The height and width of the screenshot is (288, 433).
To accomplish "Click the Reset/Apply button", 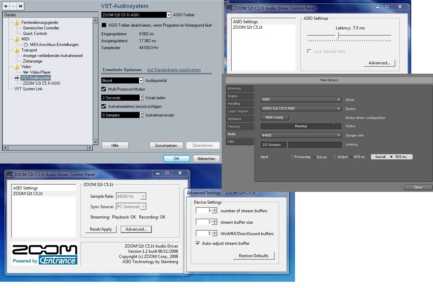I will click(x=101, y=229).
